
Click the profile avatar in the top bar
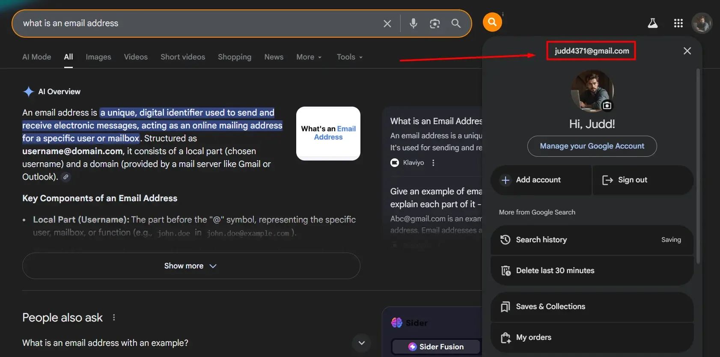tap(702, 23)
